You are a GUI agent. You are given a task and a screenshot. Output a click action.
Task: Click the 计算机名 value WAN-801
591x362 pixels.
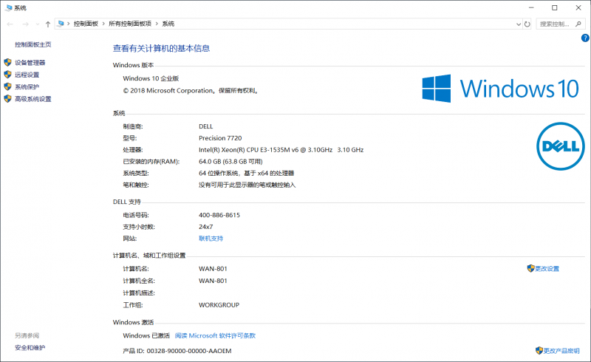pyautogui.click(x=213, y=268)
